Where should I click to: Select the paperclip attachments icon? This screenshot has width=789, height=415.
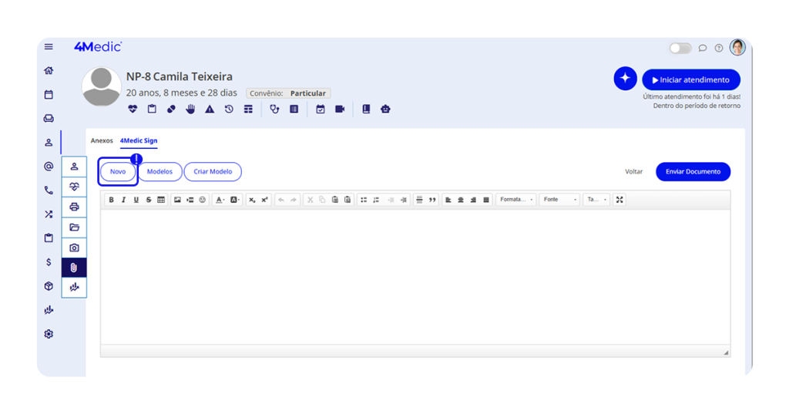74,268
